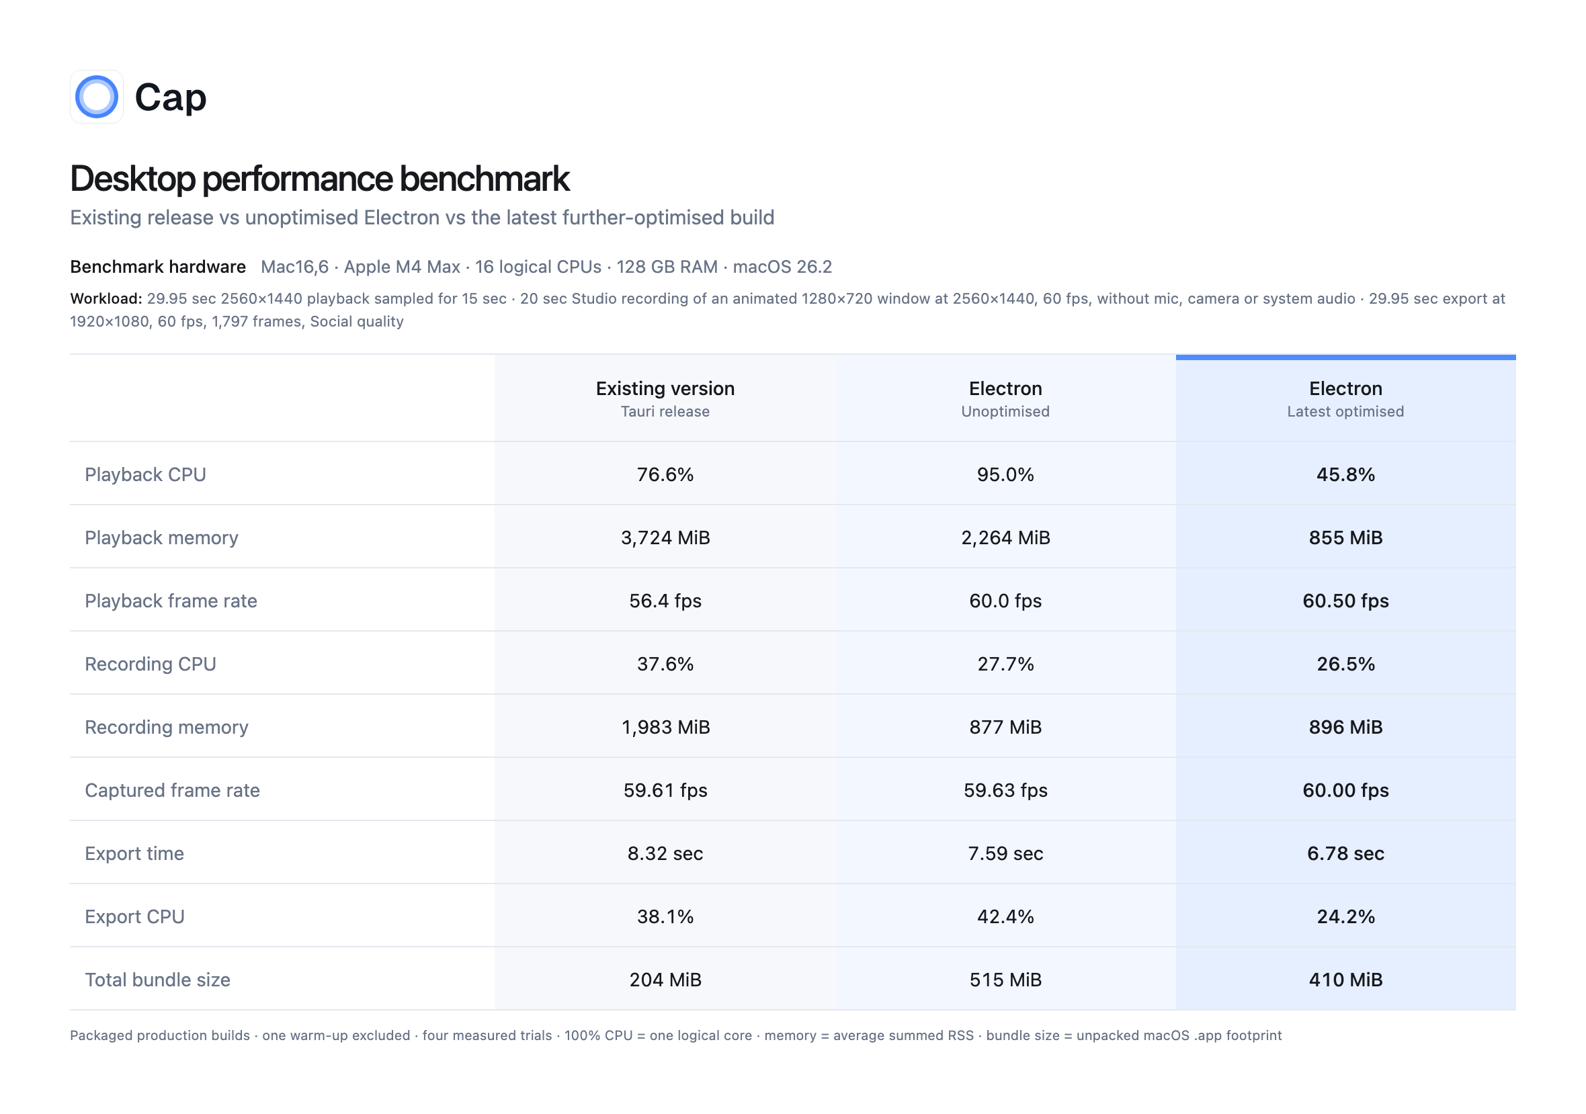Select the "Existing version" column header
Viewport: 1586px width, 1114px height.
click(665, 399)
